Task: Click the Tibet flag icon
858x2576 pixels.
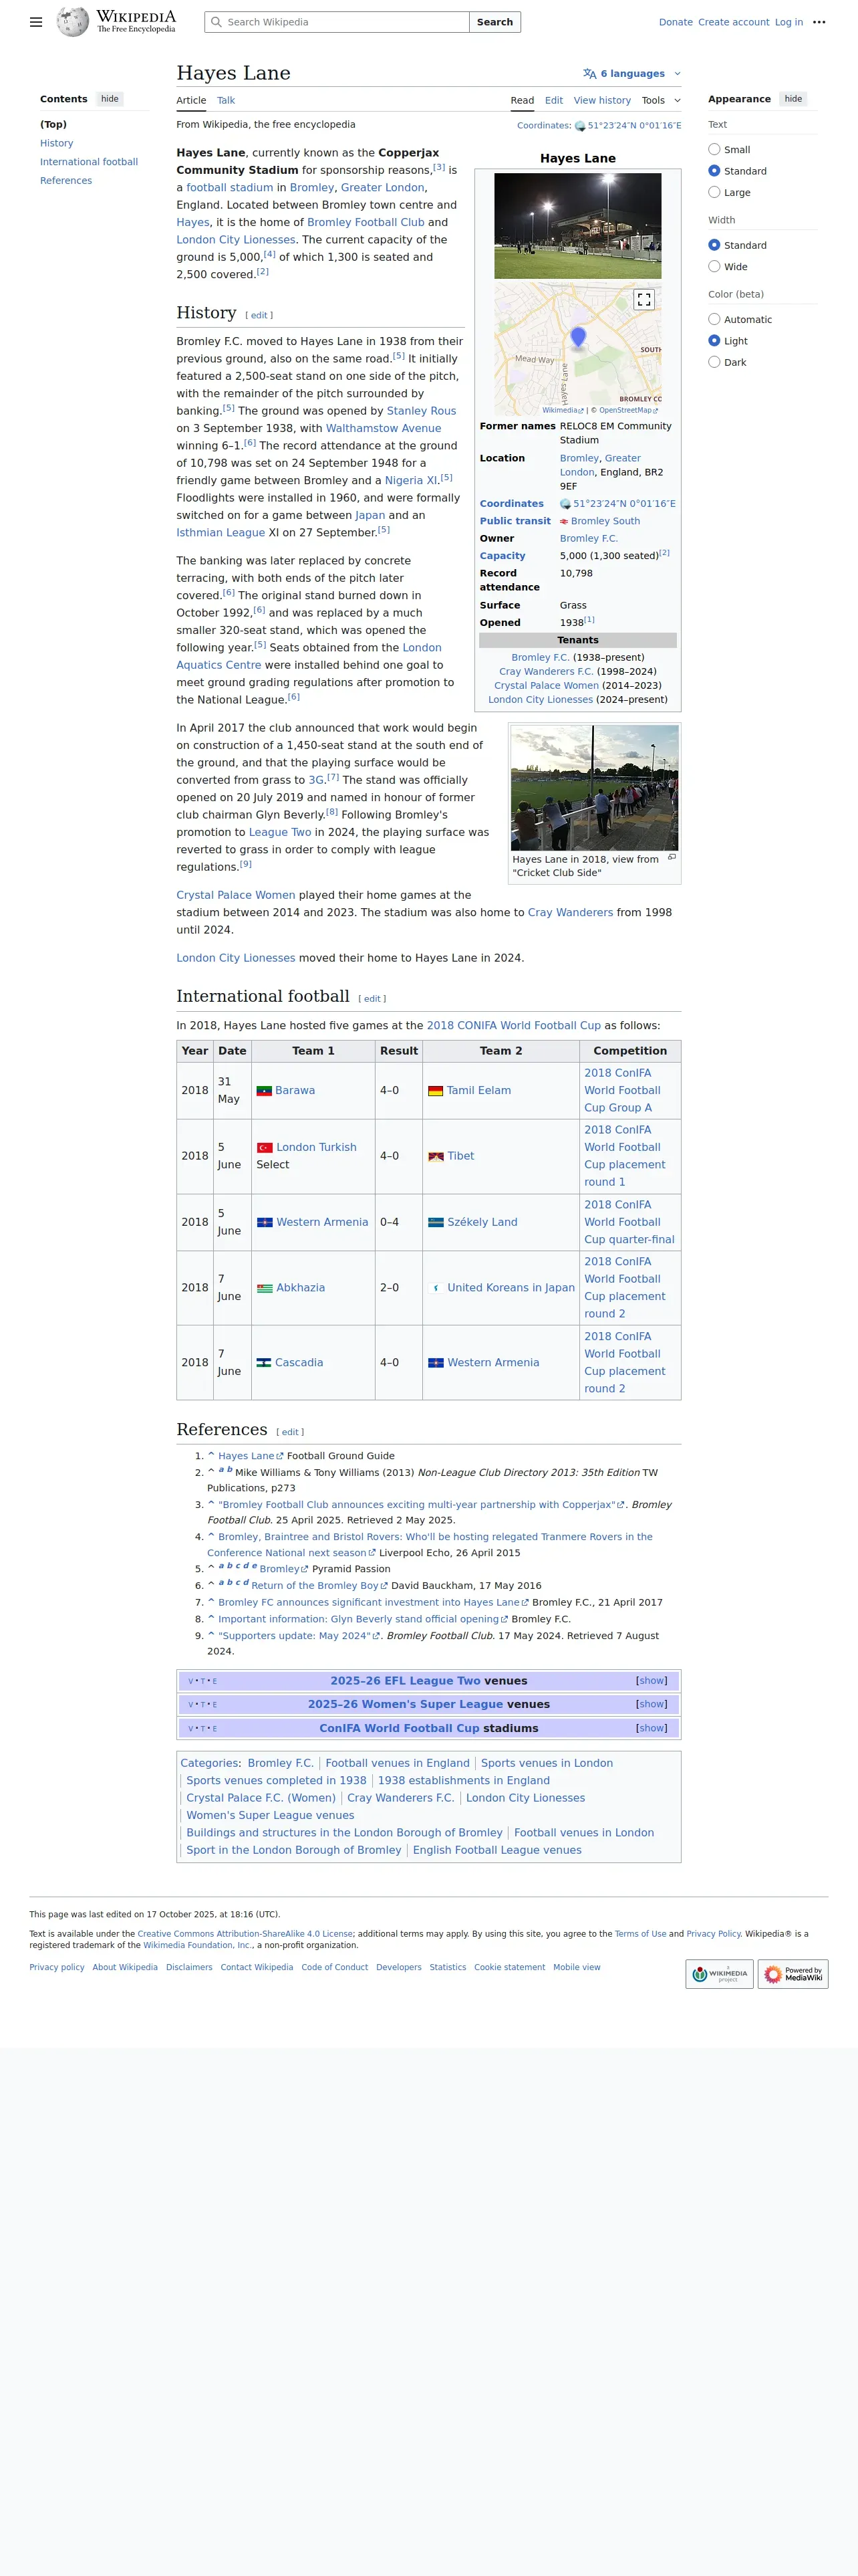Action: (x=436, y=1156)
